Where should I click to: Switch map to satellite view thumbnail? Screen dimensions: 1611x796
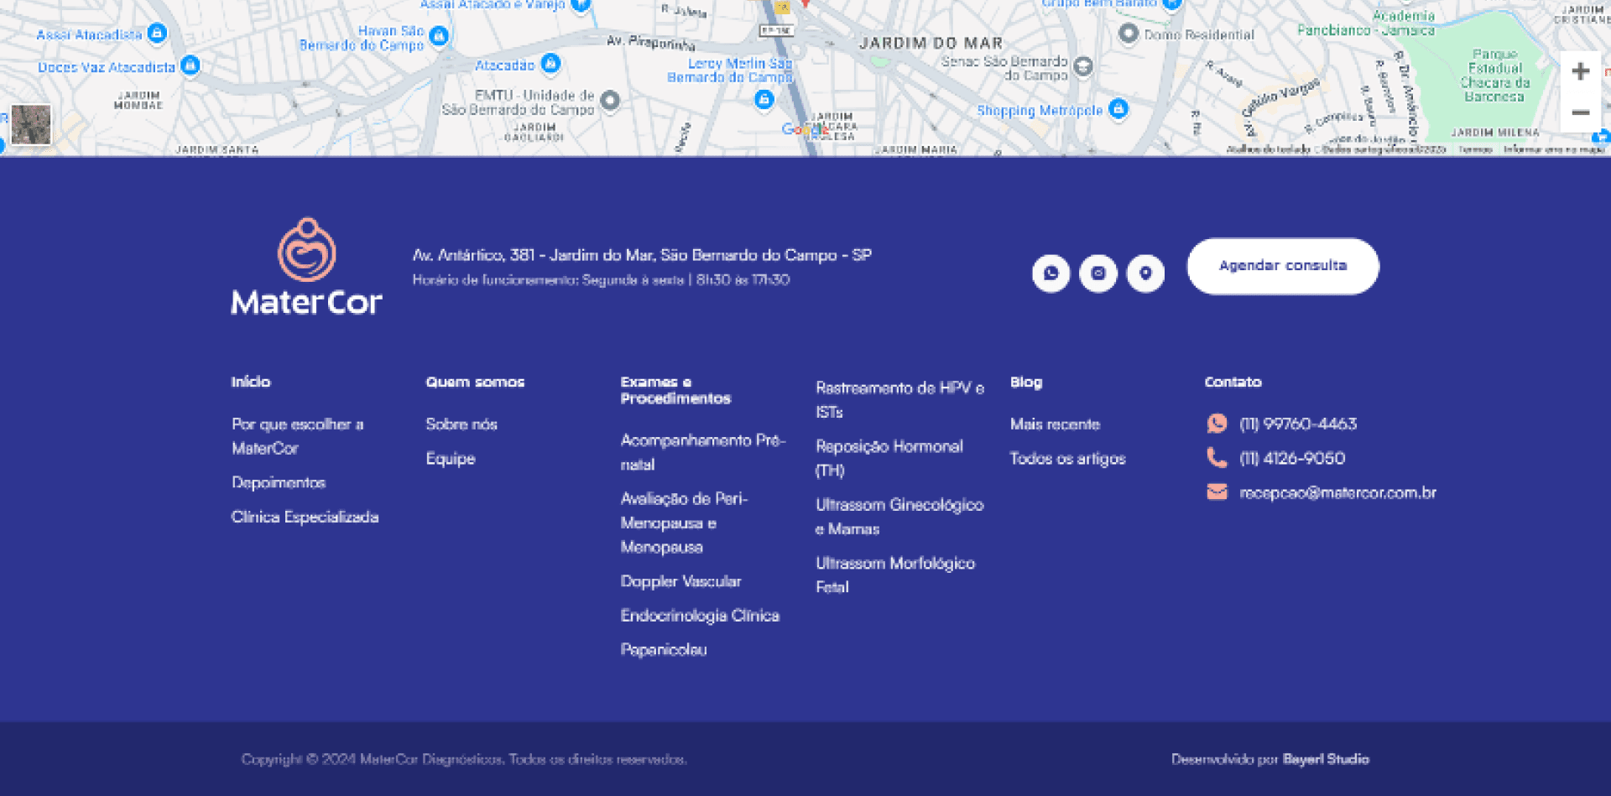(31, 124)
